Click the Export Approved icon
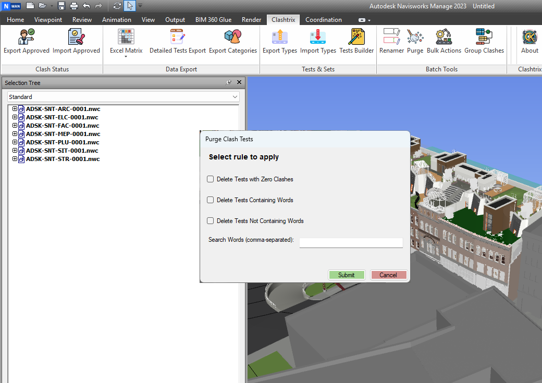542x383 pixels. pyautogui.click(x=26, y=36)
